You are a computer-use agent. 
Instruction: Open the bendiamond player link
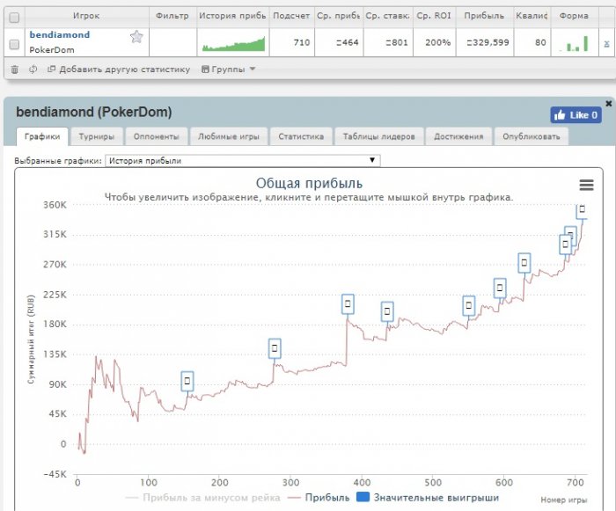coord(60,34)
